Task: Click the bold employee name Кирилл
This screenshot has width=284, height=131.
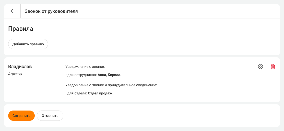Action: pos(114,75)
